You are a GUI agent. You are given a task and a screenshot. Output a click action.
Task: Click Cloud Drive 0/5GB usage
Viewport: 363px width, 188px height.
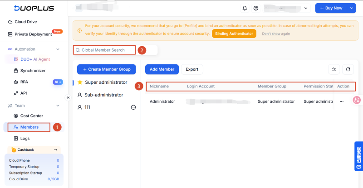click(53, 179)
